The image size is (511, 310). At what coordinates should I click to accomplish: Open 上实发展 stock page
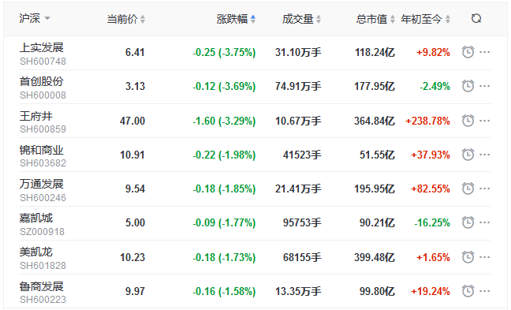click(41, 47)
